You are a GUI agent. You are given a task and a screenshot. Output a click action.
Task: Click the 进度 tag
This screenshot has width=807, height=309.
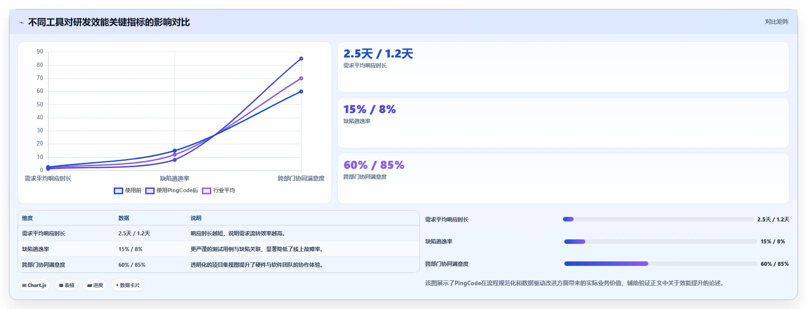click(x=95, y=285)
